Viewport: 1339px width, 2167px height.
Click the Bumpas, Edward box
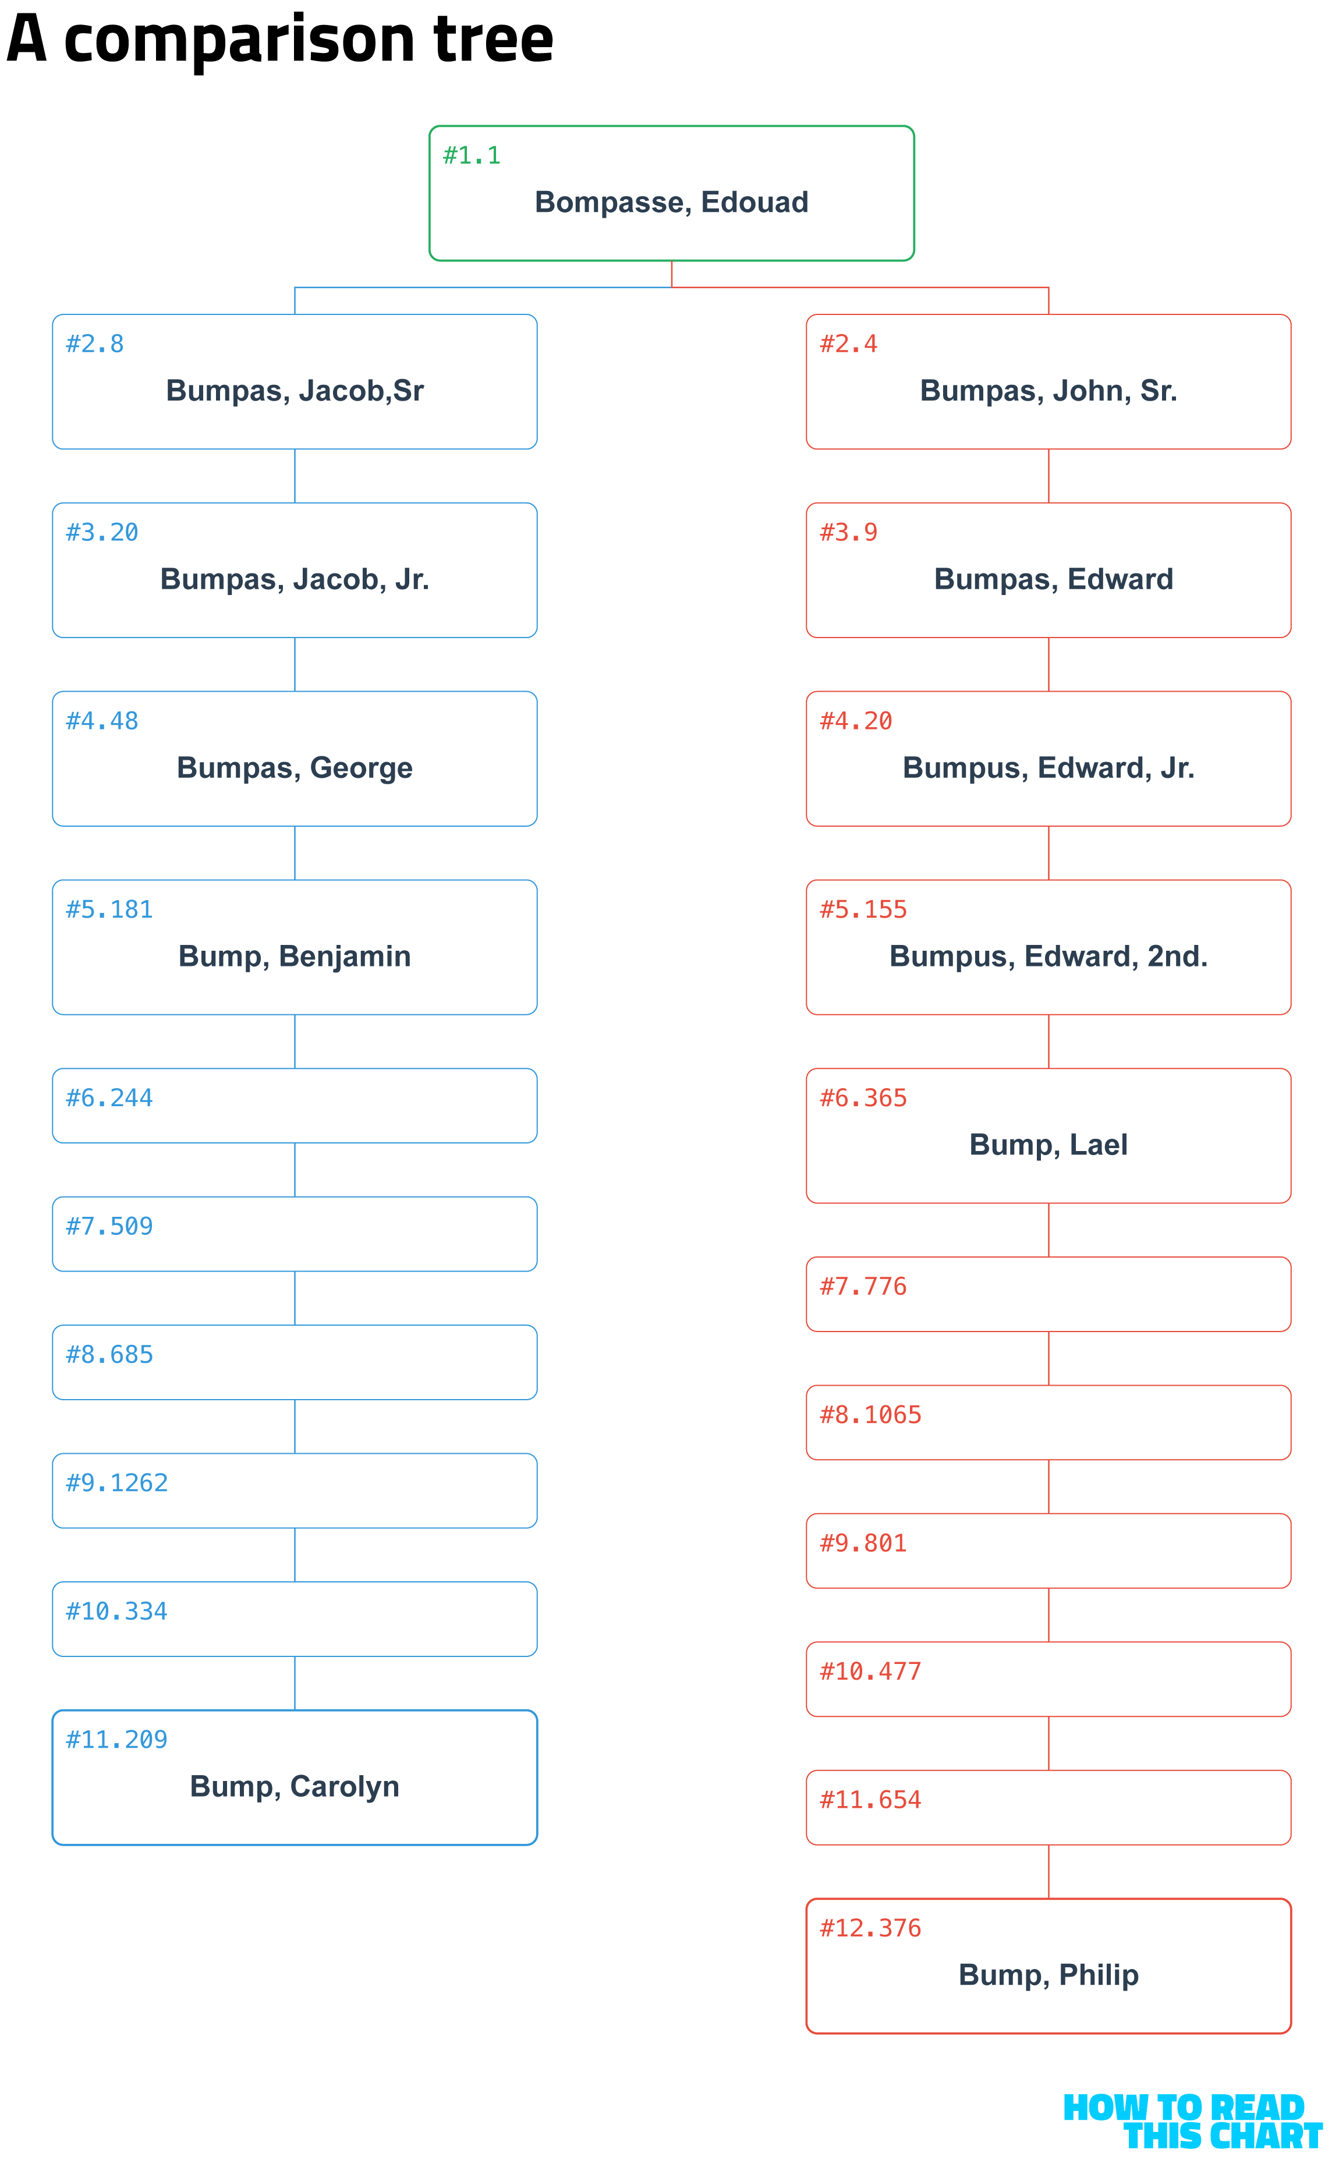[x=1048, y=571]
